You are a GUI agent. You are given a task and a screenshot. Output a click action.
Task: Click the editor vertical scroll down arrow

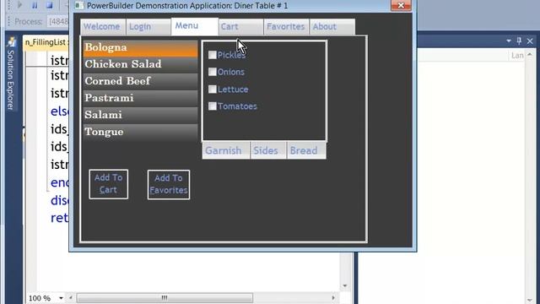pyautogui.click(x=345, y=285)
